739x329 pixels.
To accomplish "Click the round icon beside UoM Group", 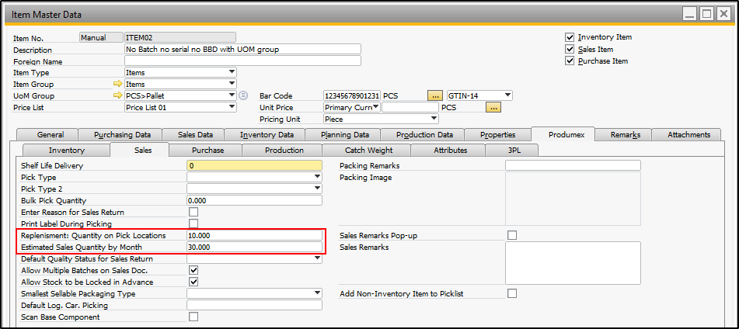I will click(x=243, y=95).
